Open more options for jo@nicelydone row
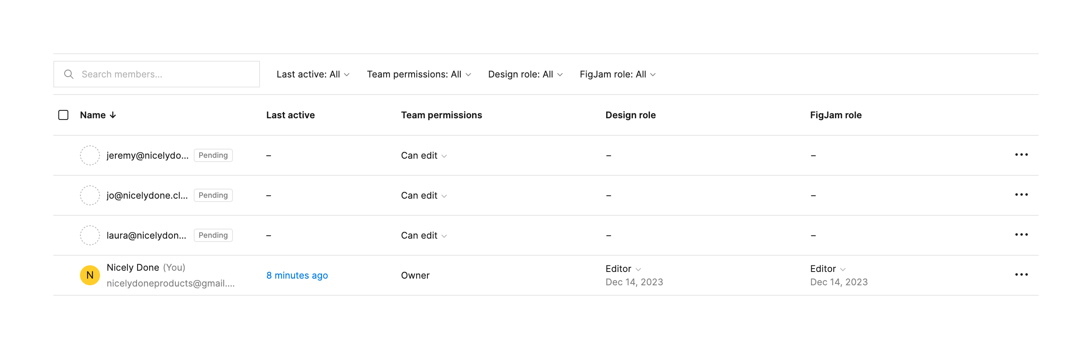 click(x=1021, y=195)
